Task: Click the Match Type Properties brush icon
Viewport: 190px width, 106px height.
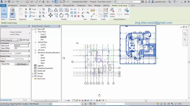Action: pyautogui.click(x=26, y=16)
